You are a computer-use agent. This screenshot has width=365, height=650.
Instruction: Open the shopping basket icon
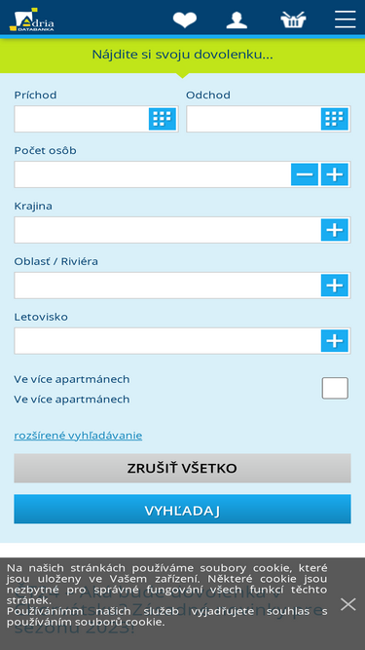coord(293,19)
